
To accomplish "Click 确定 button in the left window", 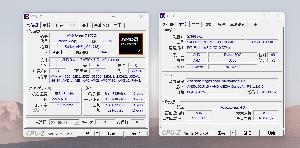I will 136,134.
